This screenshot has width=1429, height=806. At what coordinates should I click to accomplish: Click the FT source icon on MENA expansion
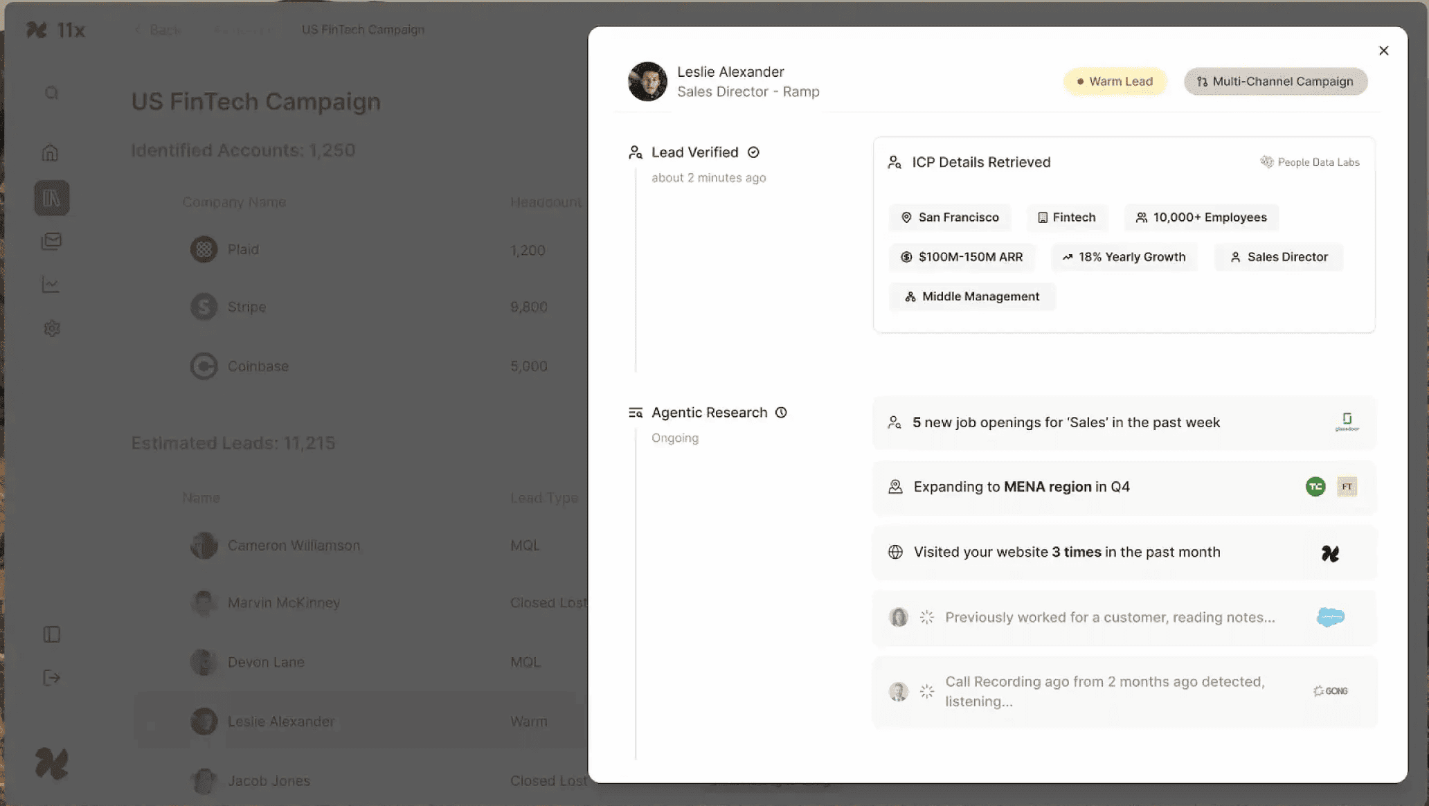point(1347,487)
